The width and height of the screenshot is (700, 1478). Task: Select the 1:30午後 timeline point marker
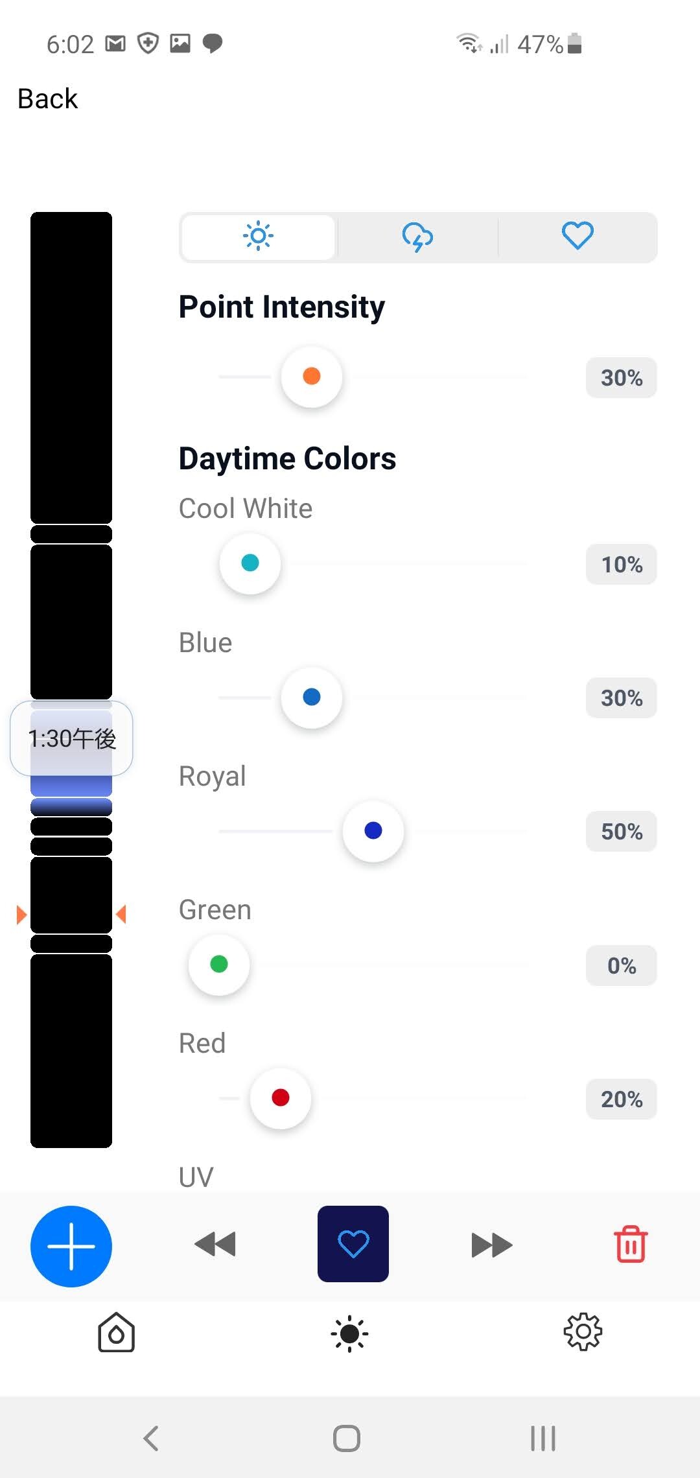click(x=71, y=738)
